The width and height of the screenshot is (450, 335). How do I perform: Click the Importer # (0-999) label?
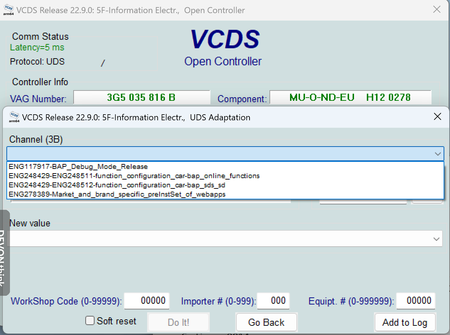pyautogui.click(x=218, y=301)
